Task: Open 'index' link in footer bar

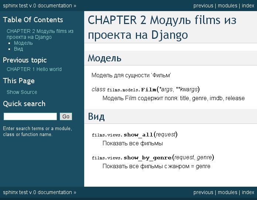Action: [x=248, y=192]
